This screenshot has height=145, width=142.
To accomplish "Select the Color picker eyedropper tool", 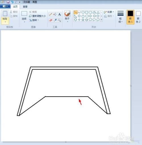I will [x=55, y=20].
